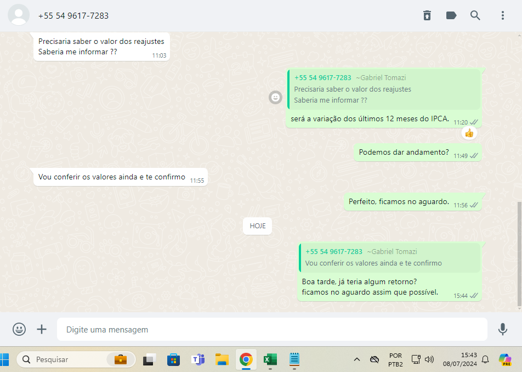Click the message box 'Digite uma mensagem'
The height and width of the screenshot is (372, 522).
[271, 330]
